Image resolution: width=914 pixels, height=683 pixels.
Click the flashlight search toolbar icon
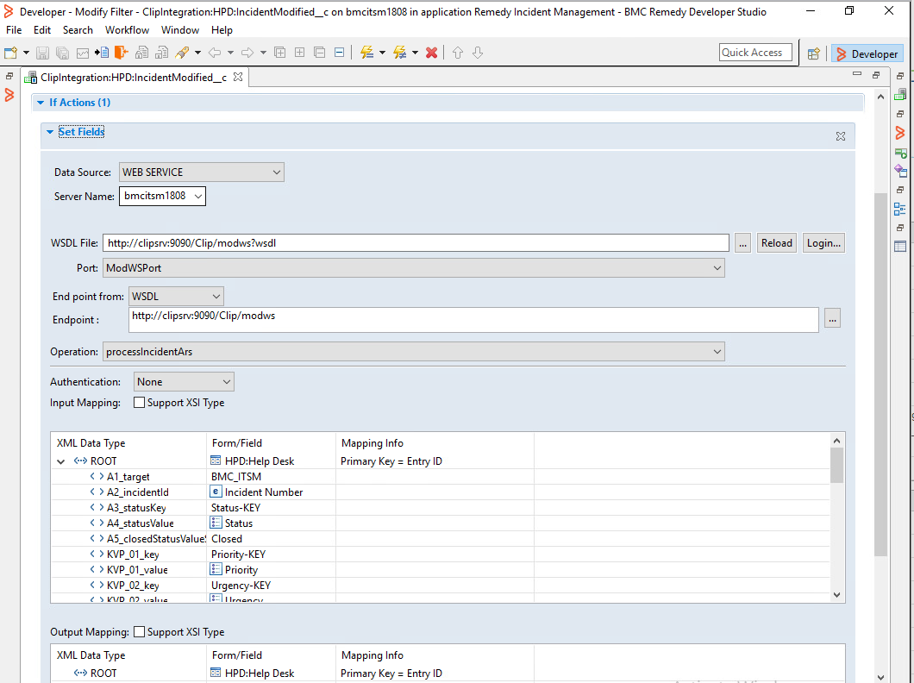pos(182,53)
